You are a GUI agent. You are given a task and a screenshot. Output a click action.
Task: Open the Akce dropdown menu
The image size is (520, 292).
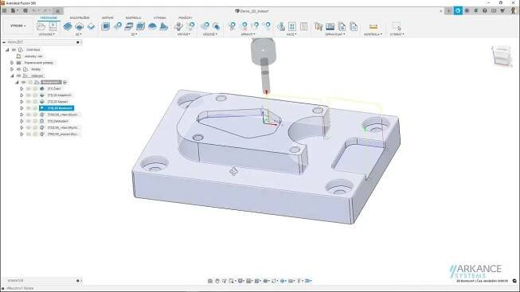click(291, 34)
